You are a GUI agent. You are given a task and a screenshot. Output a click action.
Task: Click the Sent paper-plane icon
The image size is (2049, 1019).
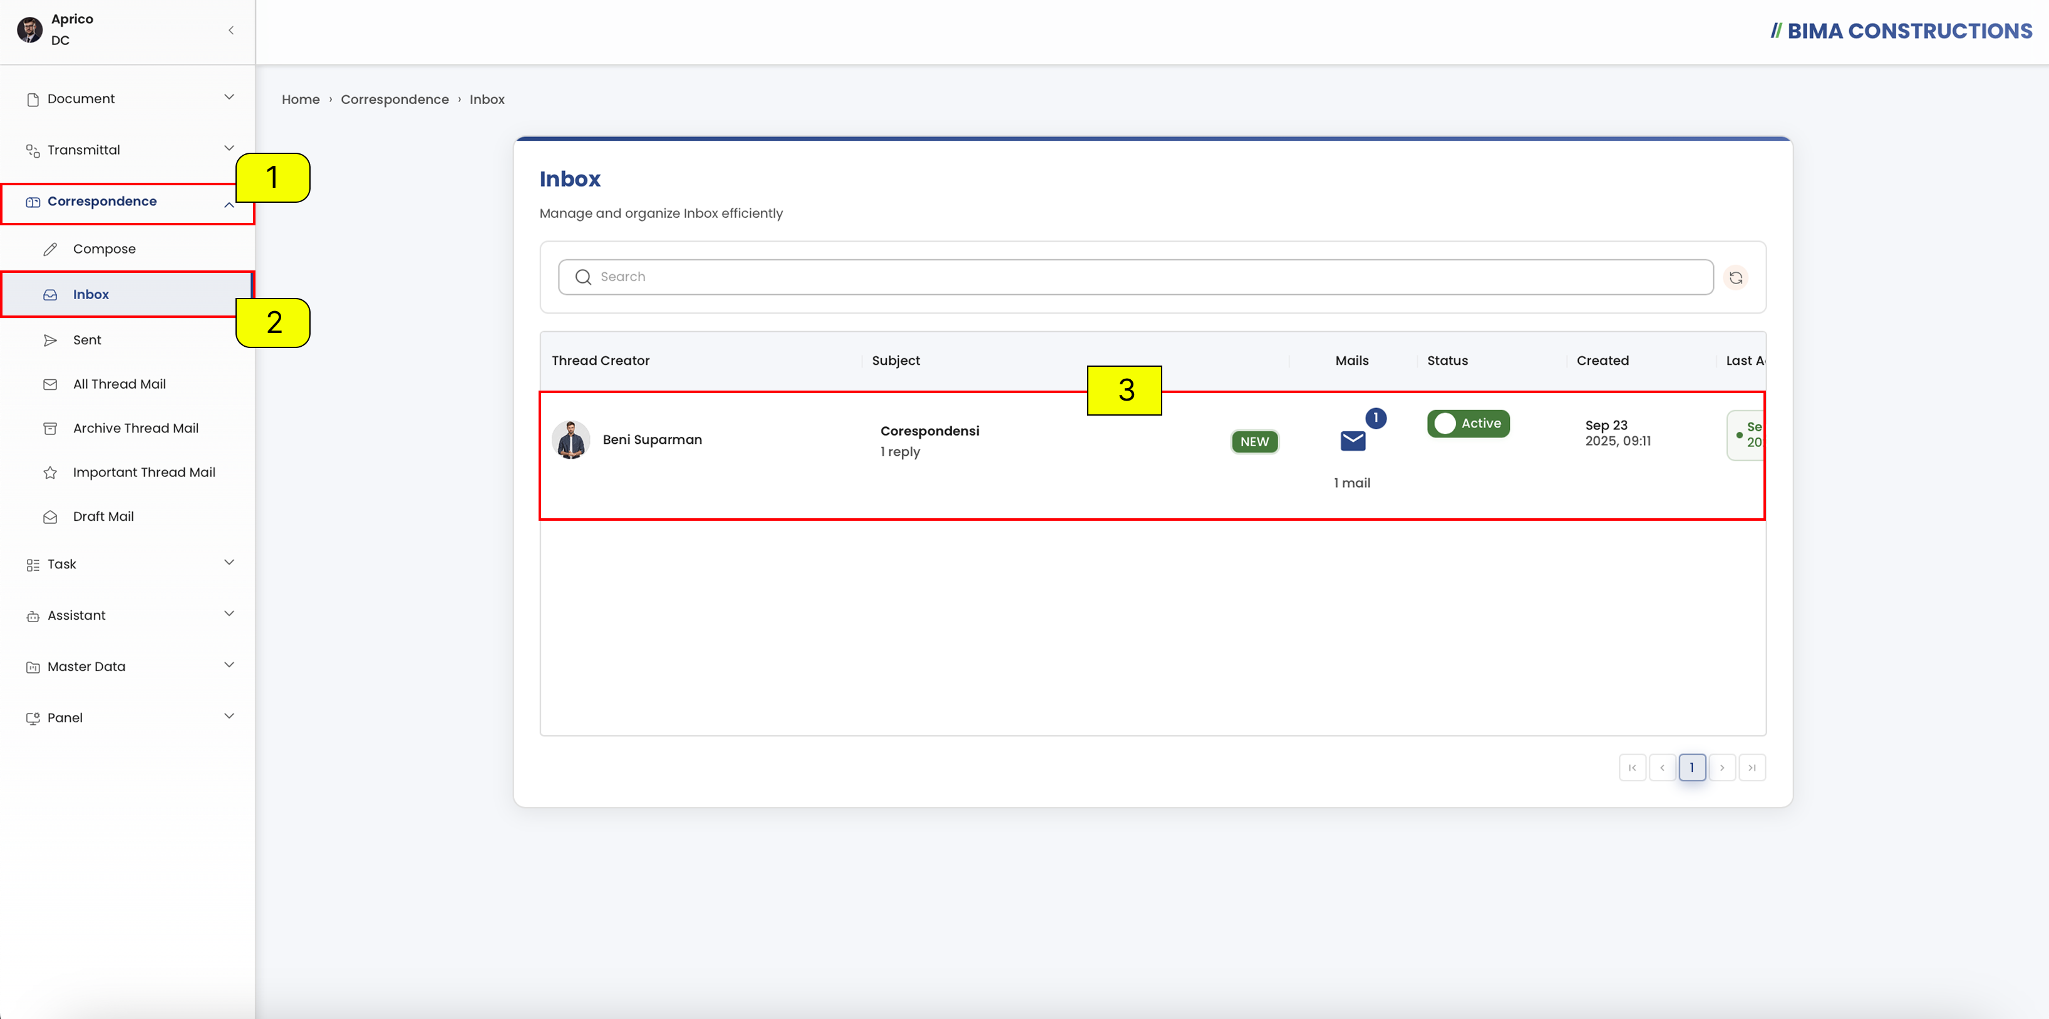(50, 341)
